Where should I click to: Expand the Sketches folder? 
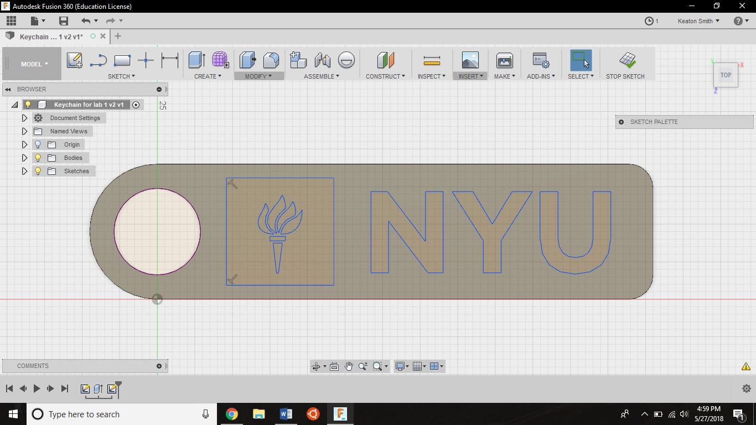tap(24, 171)
